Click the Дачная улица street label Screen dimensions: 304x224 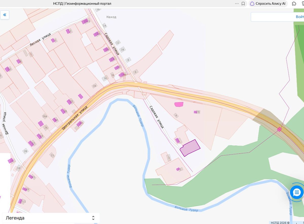[x=5, y=124]
